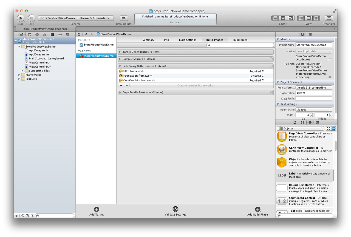The height and width of the screenshot is (237, 351).
Task: Show the Breakpoint navigator
Action: pos(60,34)
